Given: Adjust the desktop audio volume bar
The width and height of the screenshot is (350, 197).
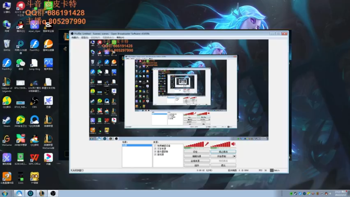Looking at the screenshot, I should point(220,145).
